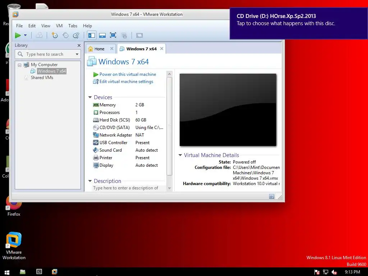Collapse the Description section
This screenshot has width=368, height=276.
90,181
